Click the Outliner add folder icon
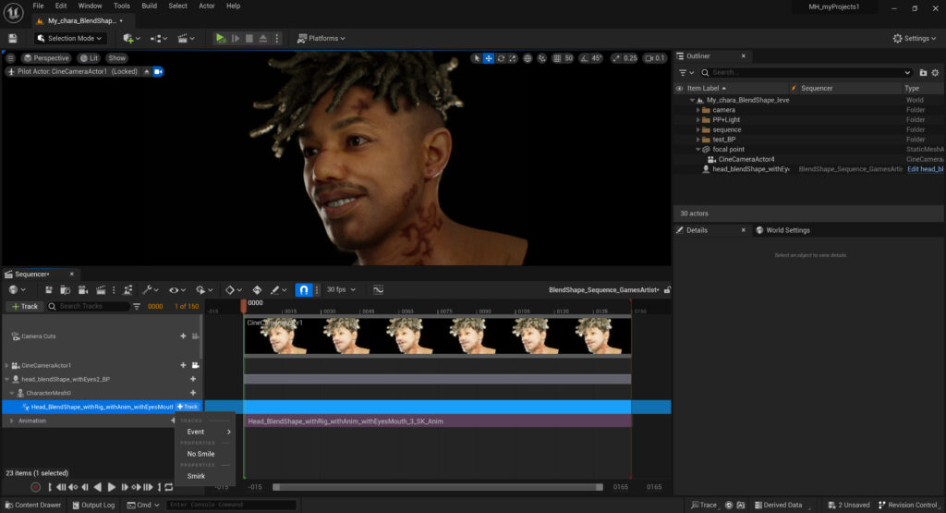 click(923, 72)
